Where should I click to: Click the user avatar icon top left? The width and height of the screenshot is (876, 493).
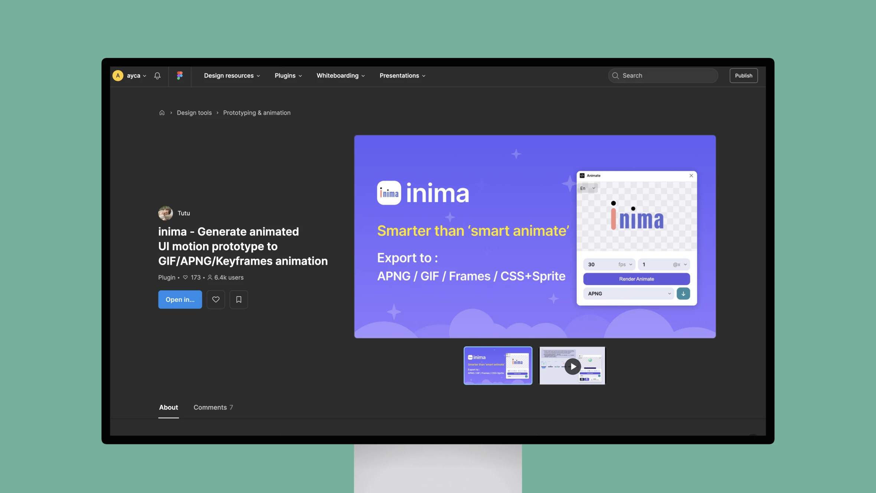click(x=118, y=75)
